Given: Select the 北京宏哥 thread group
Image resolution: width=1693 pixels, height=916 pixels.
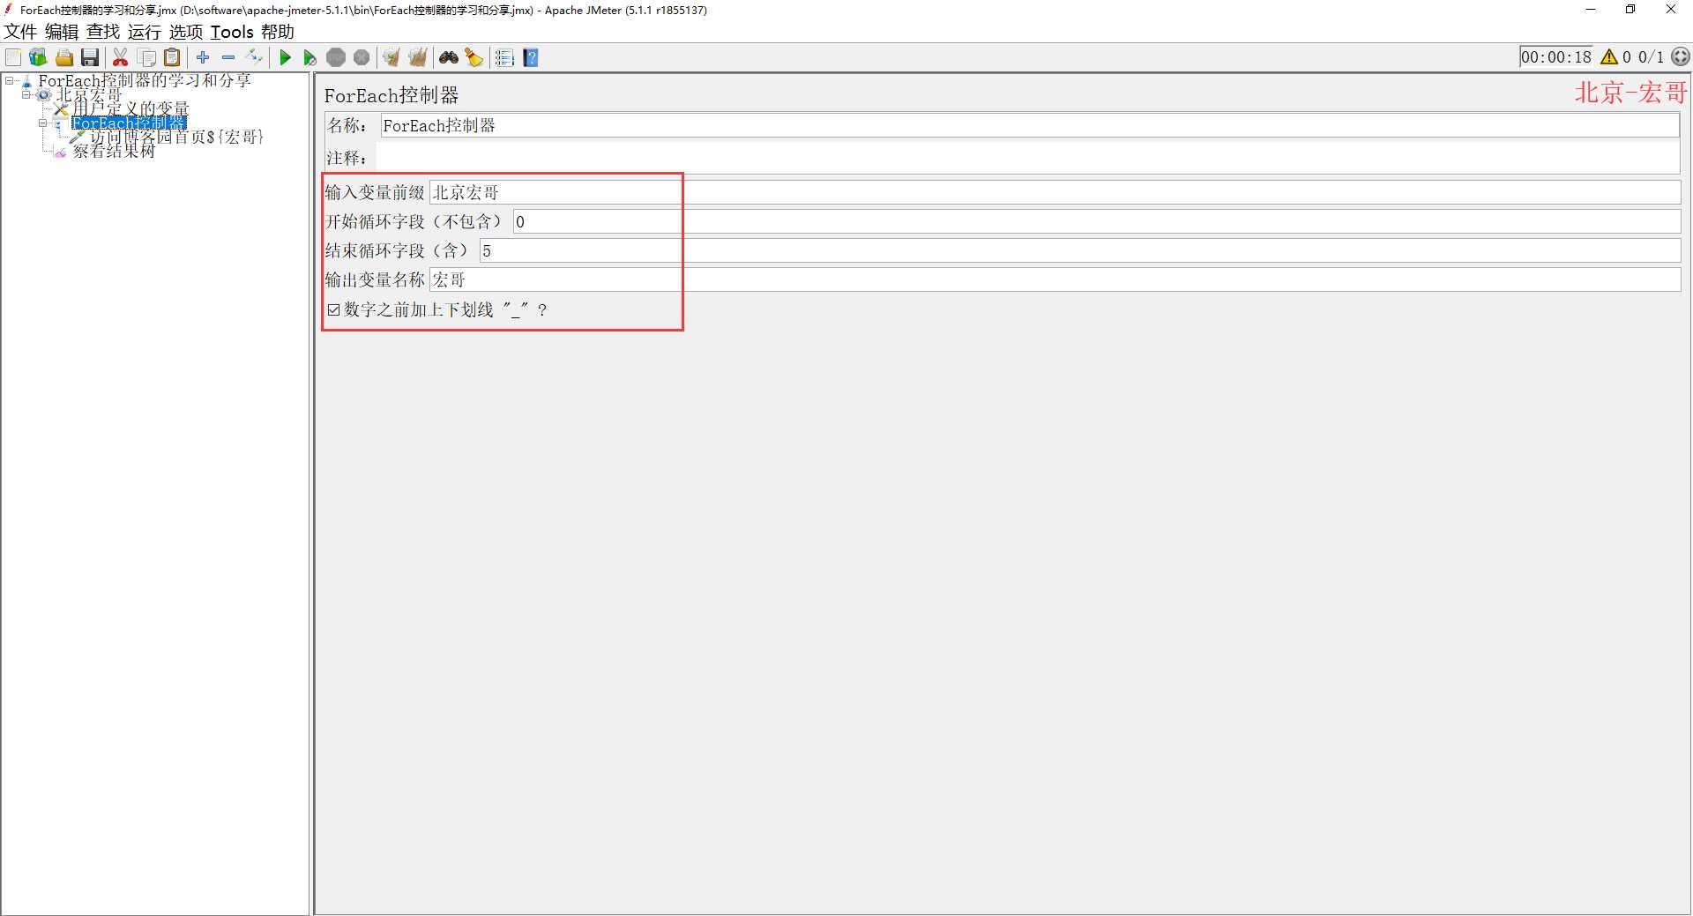Looking at the screenshot, I should [89, 95].
